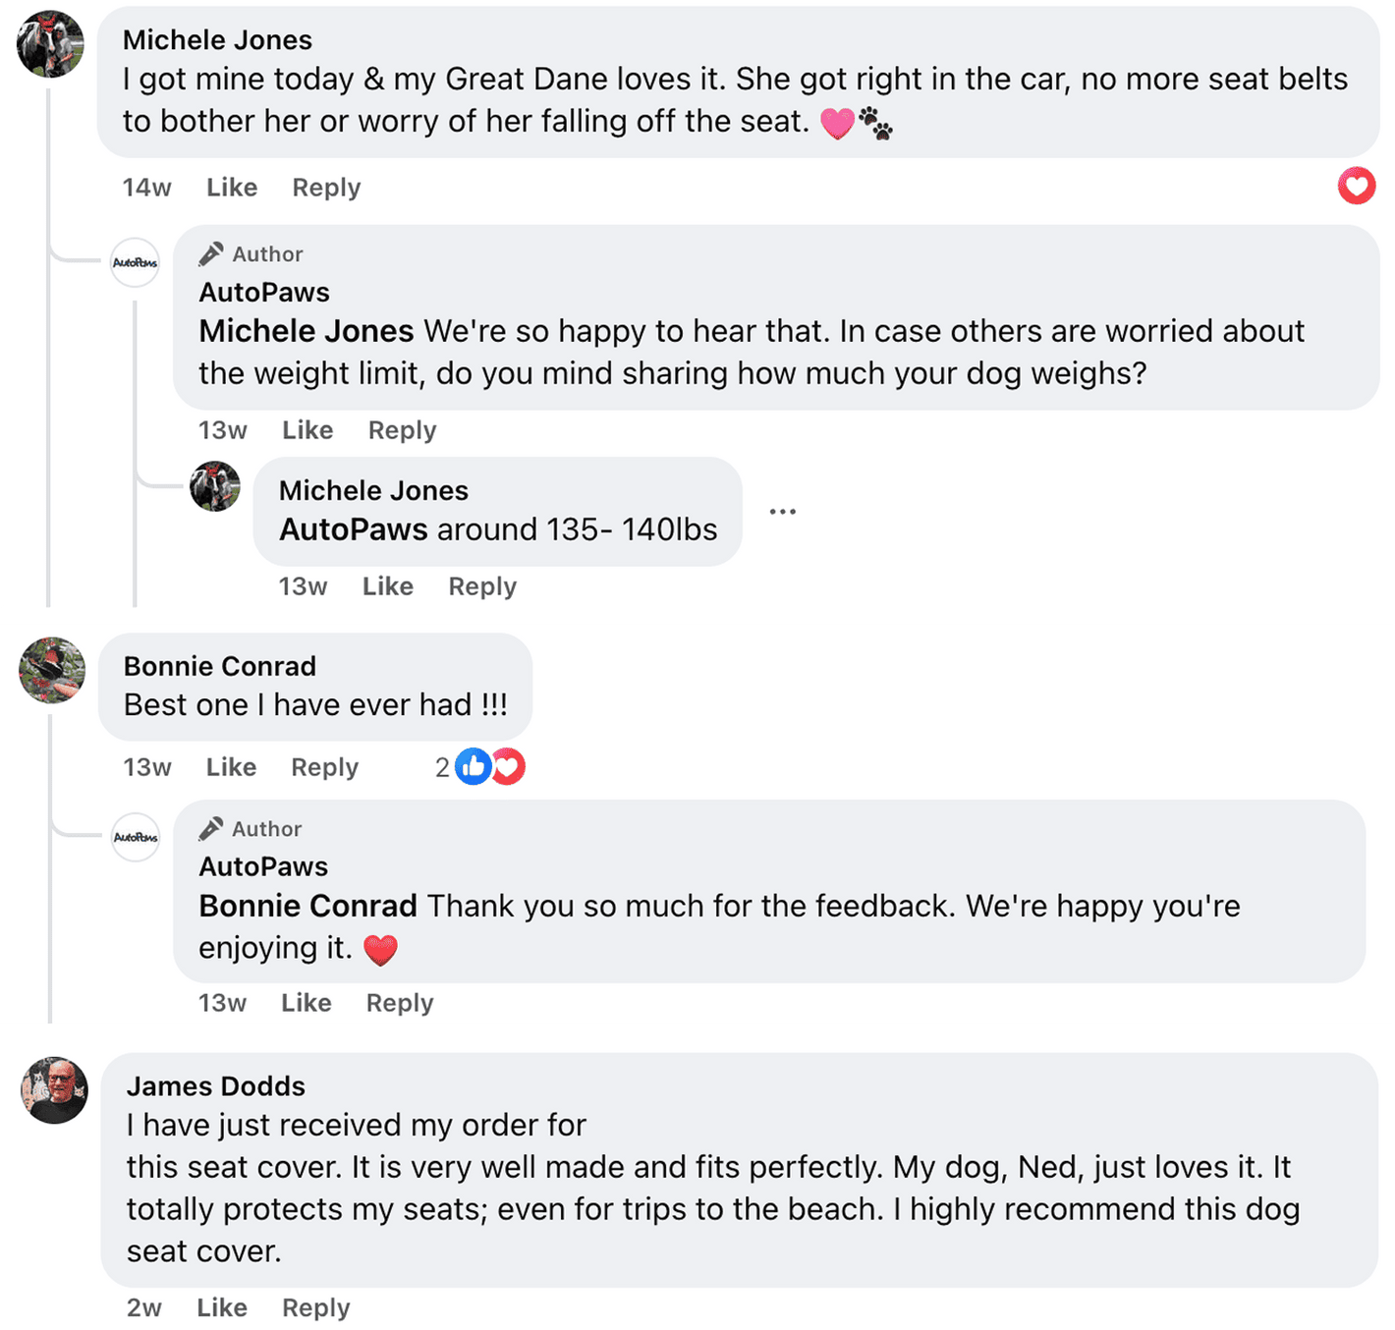Open Bonnie Conrad's profile name link
The height and width of the screenshot is (1330, 1395).
coord(220,666)
